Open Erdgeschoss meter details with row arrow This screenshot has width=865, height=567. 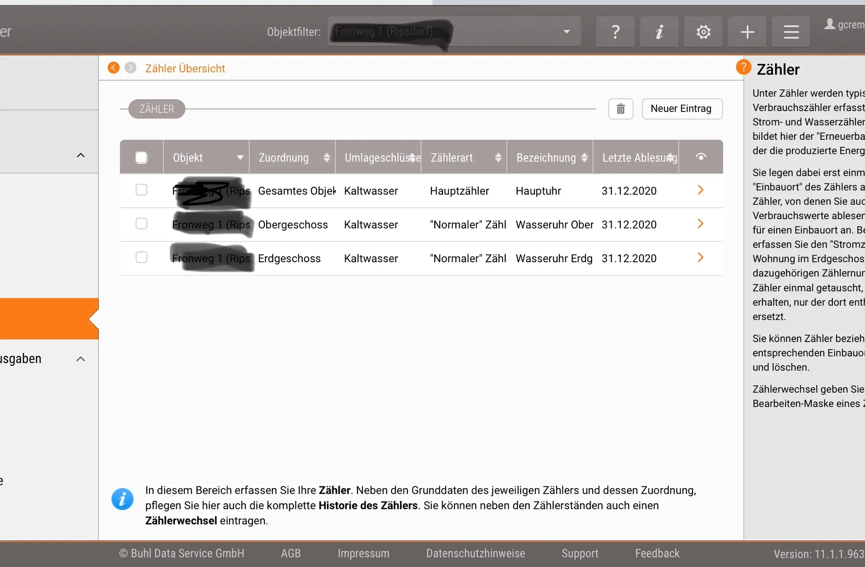point(700,258)
